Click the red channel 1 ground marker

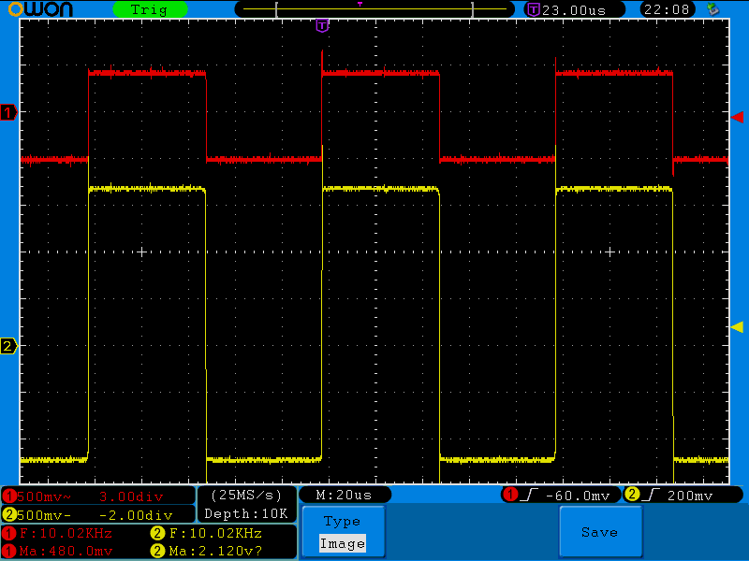pos(8,112)
